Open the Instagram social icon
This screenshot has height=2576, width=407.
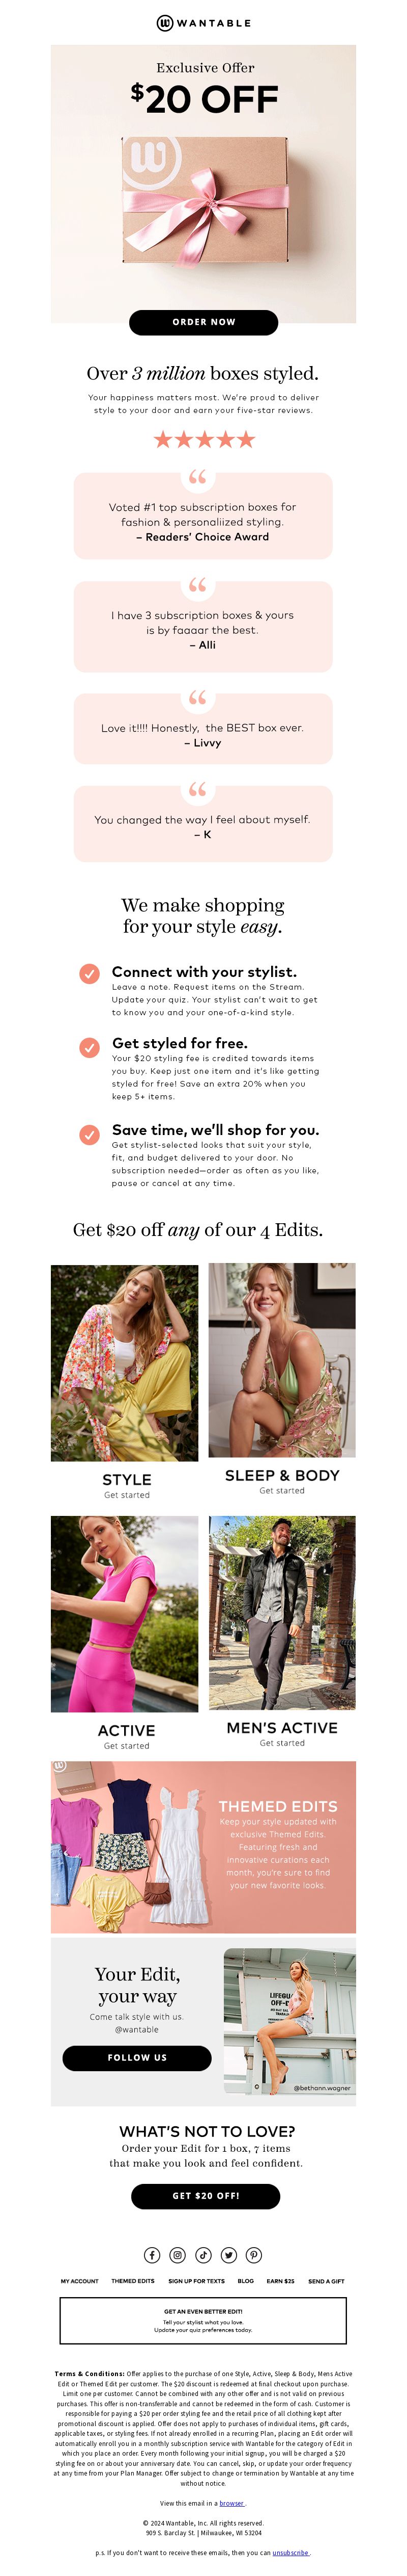[178, 2254]
